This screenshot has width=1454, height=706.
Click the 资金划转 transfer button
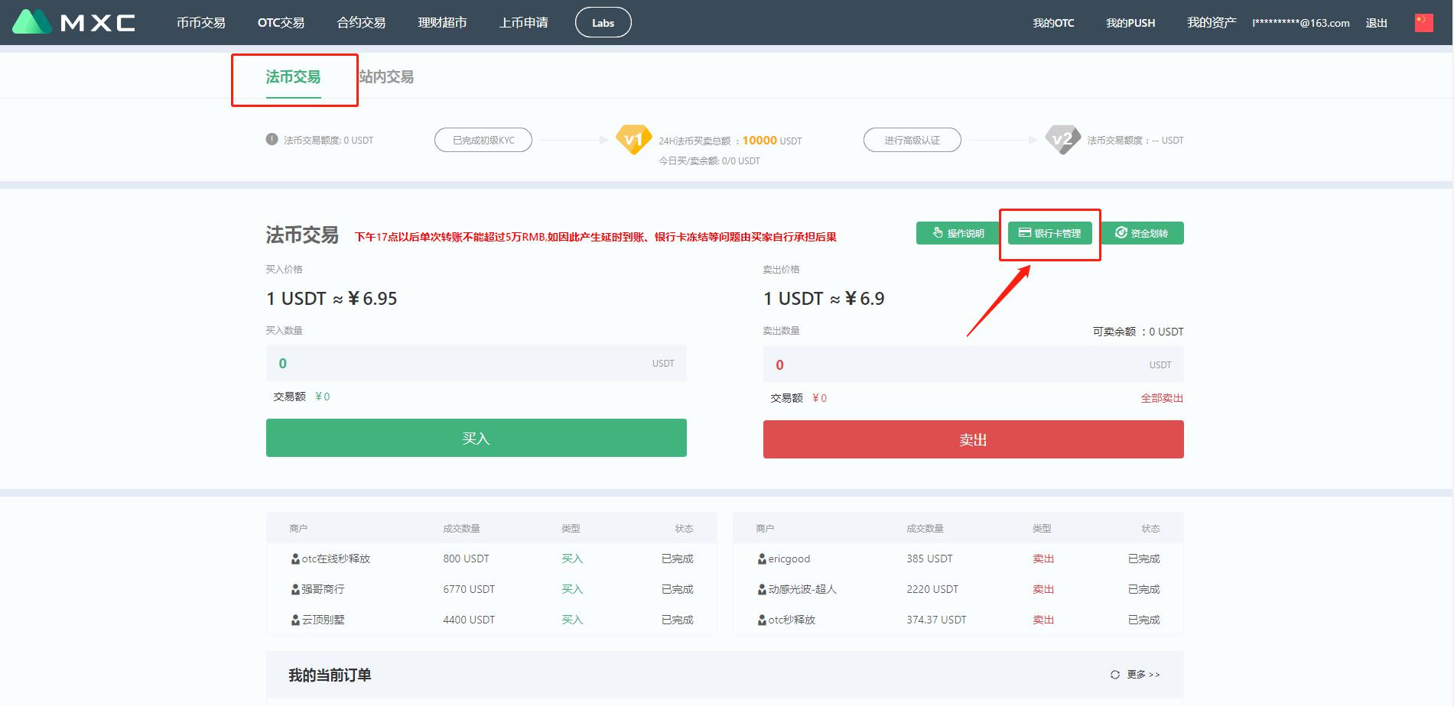coord(1143,233)
